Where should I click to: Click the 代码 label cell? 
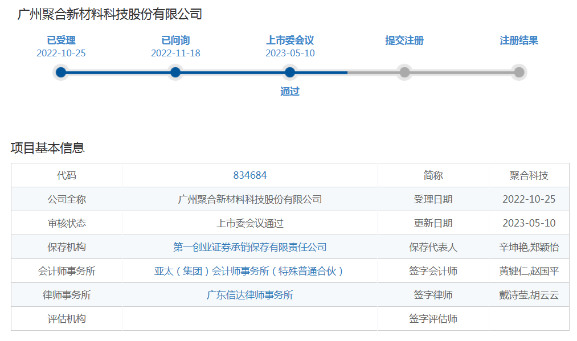pos(67,175)
